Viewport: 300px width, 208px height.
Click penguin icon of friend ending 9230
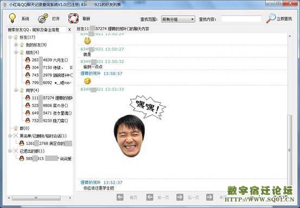pos(28,121)
